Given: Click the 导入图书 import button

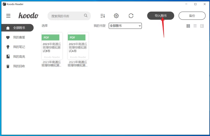Looking at the screenshot, I should click(160, 16).
